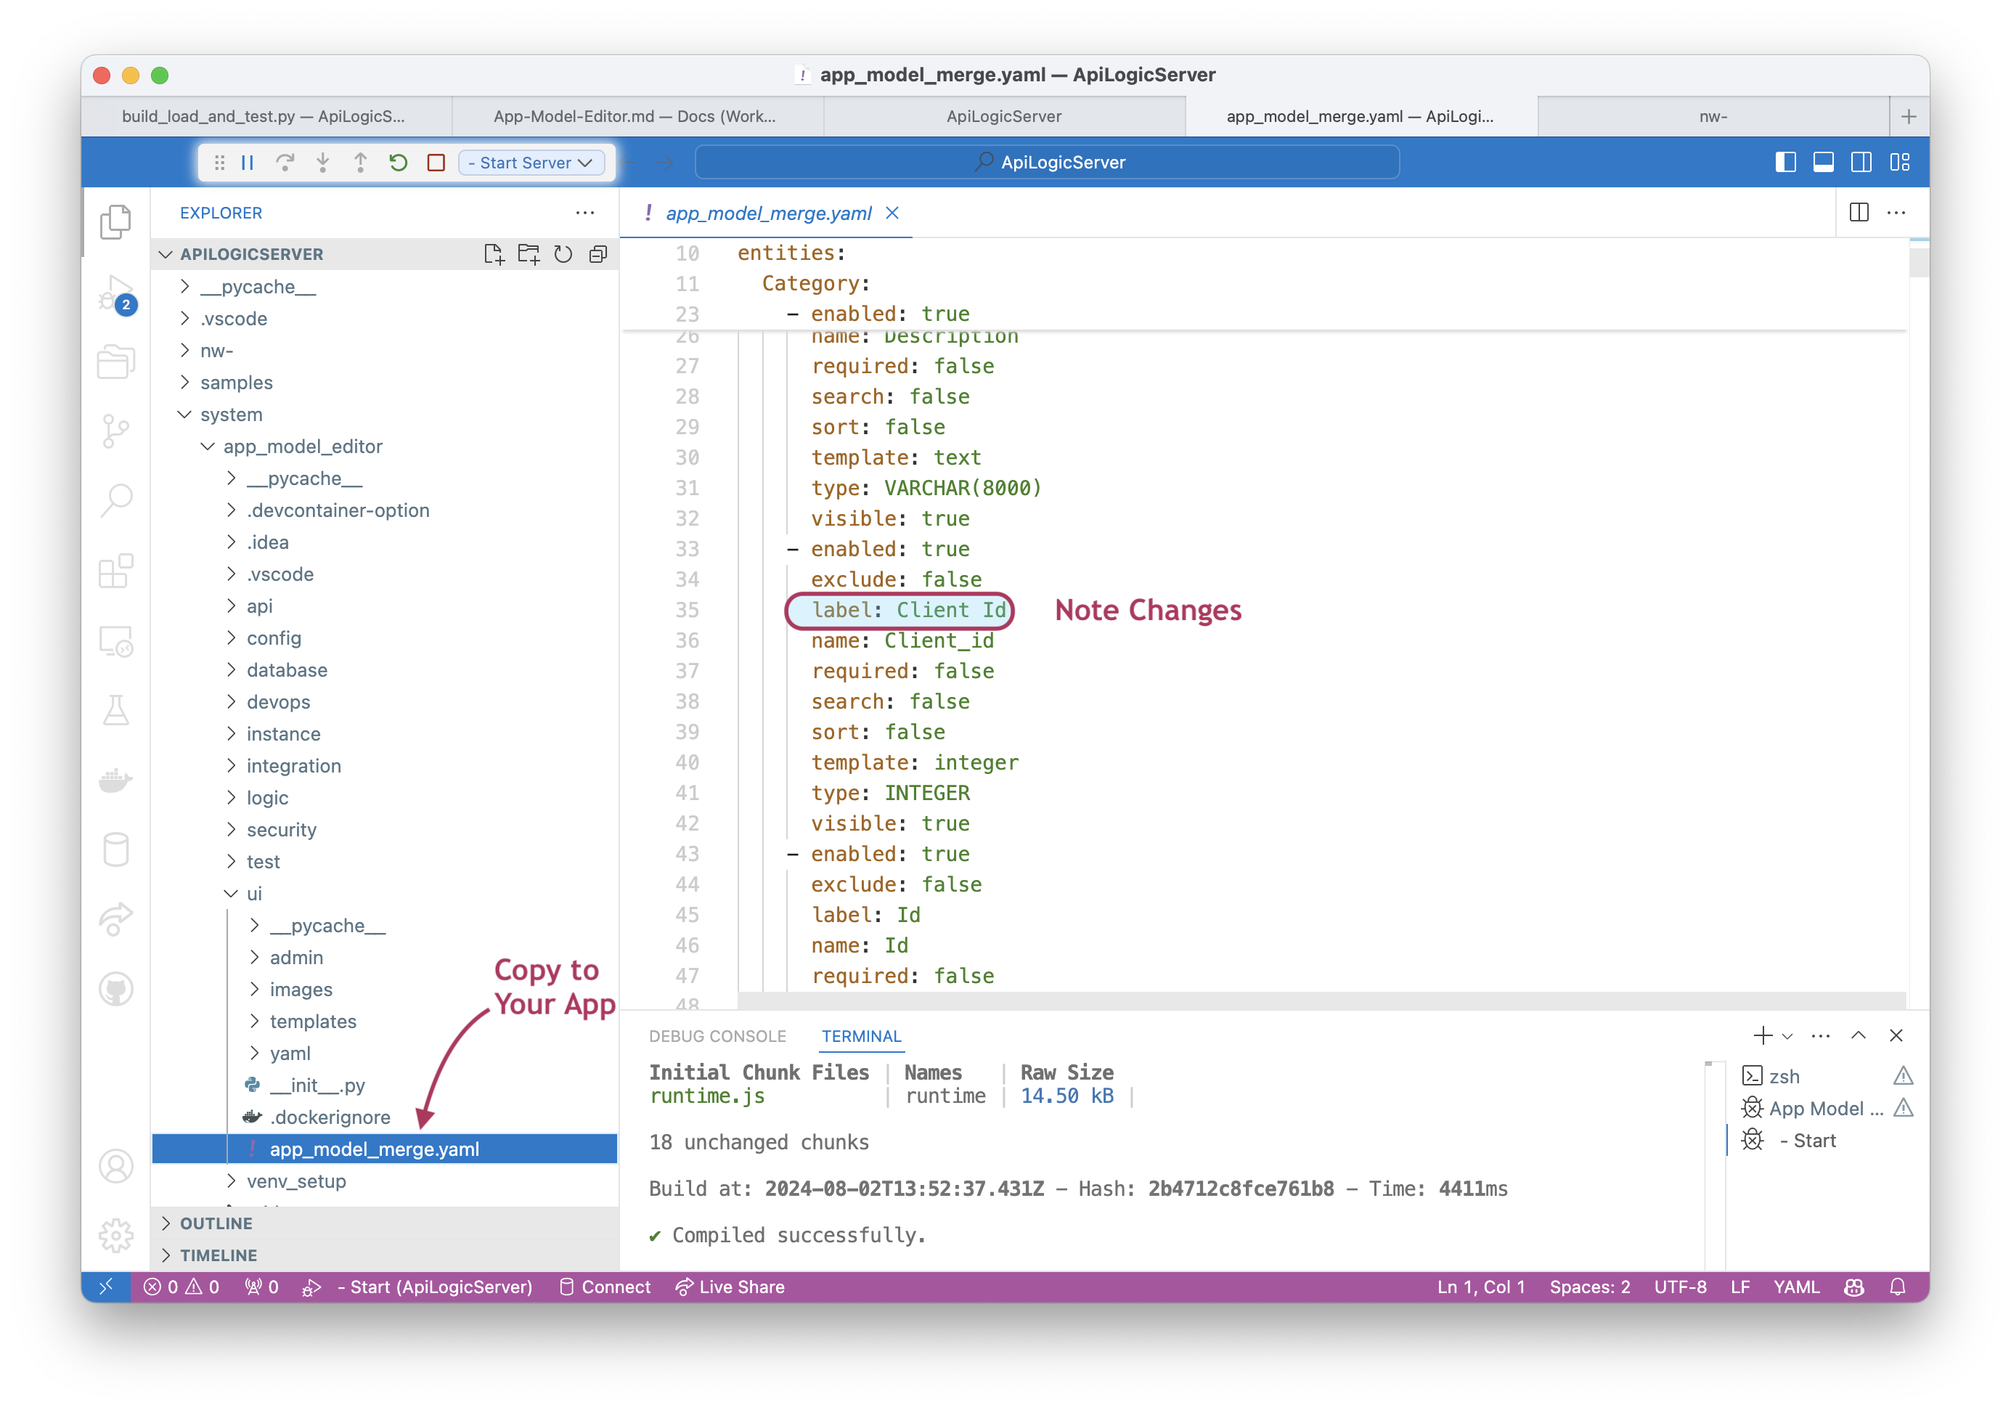Open Customize Layout control
The height and width of the screenshot is (1410, 2011).
coord(1900,162)
